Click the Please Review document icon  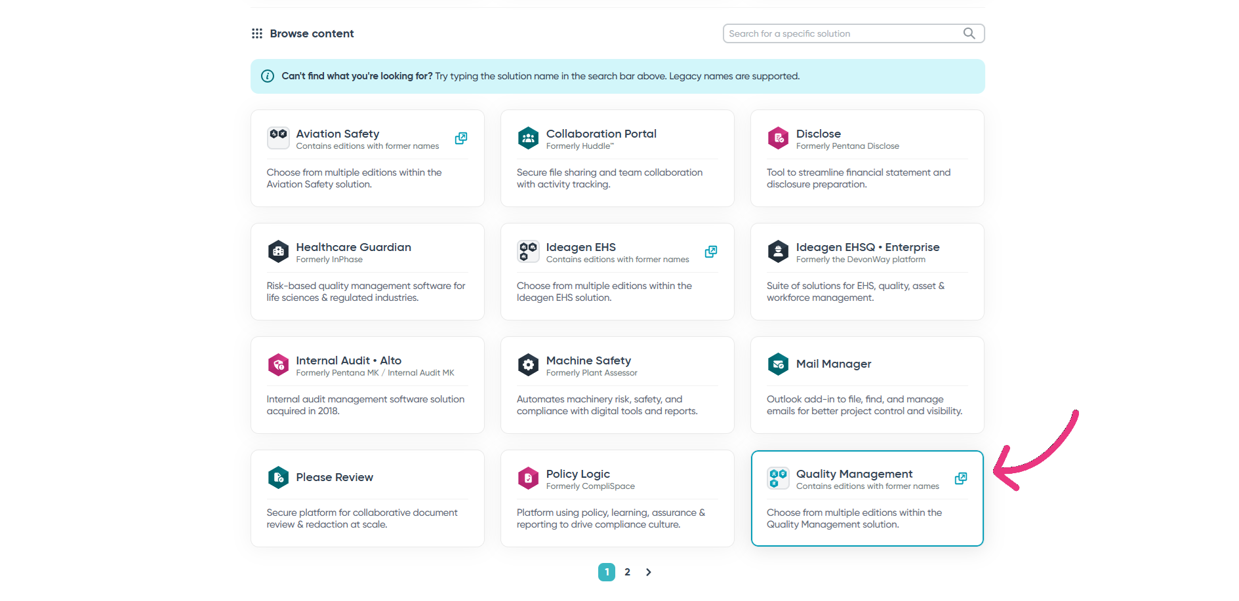point(278,478)
